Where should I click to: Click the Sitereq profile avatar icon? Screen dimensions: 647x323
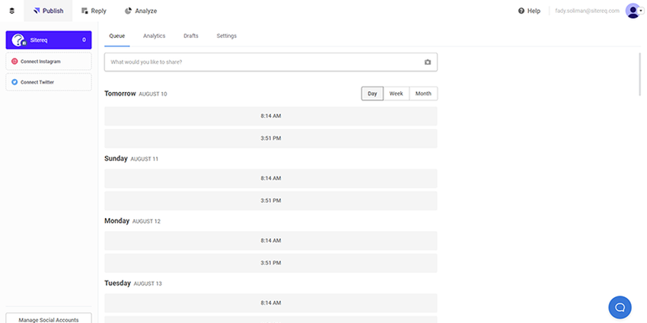tap(19, 40)
